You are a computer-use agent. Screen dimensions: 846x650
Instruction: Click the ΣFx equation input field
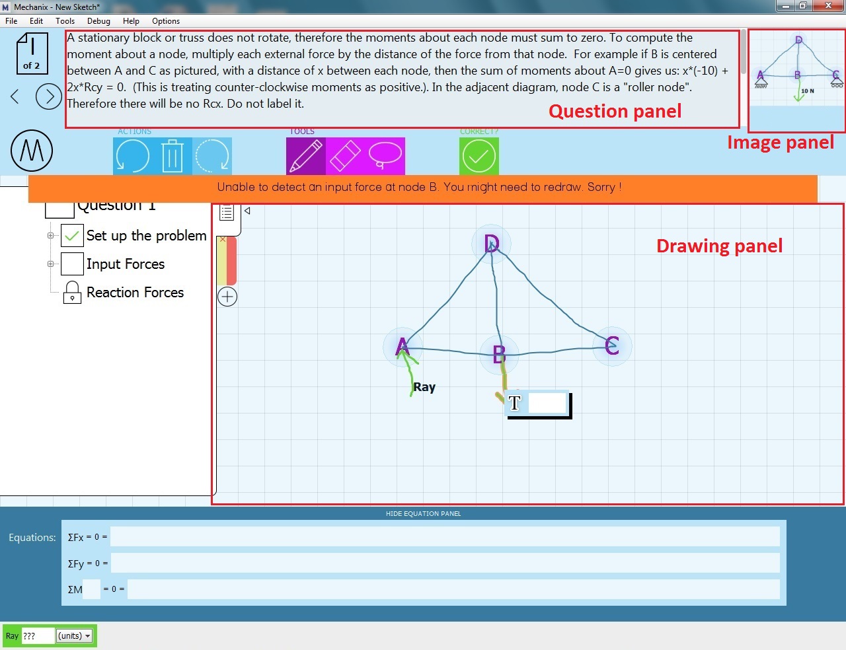444,537
